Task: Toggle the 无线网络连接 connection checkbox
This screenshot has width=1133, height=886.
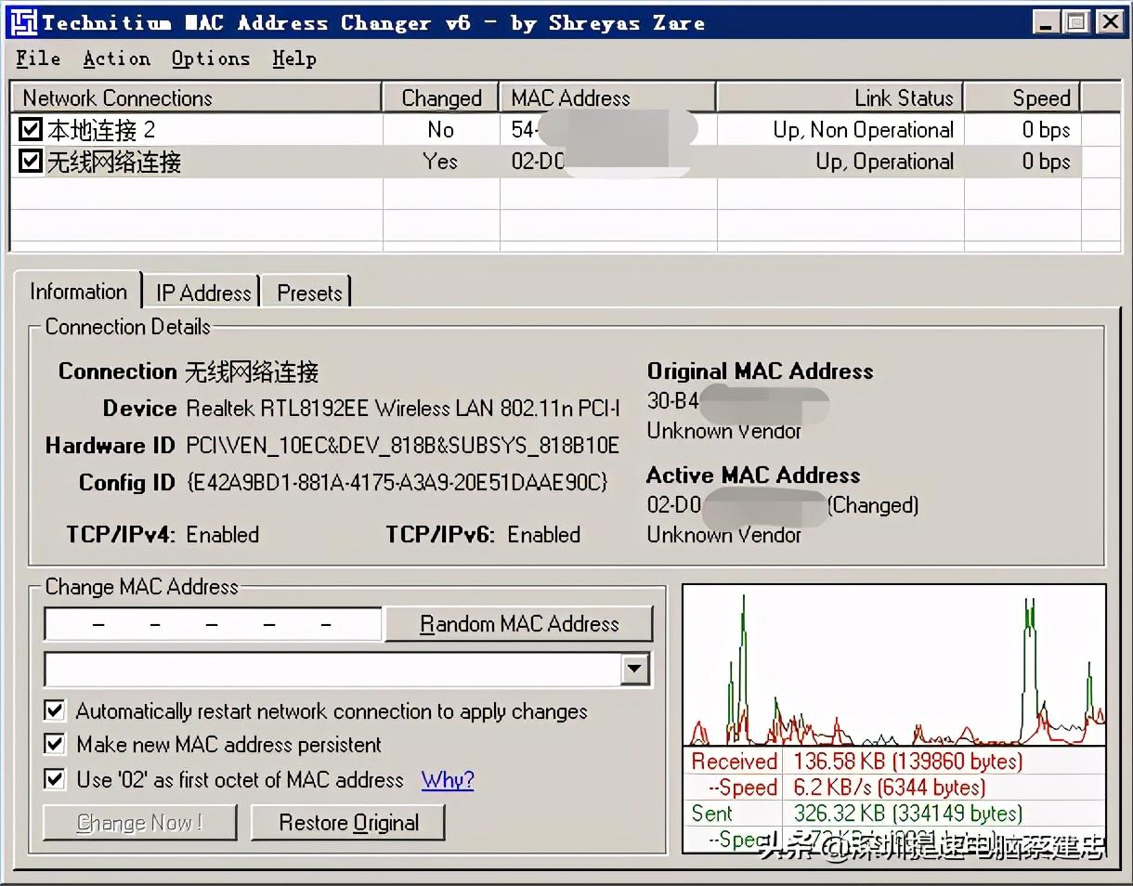Action: click(x=31, y=162)
